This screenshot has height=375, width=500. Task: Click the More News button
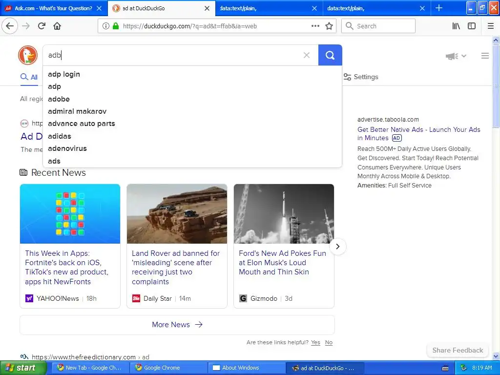177,325
